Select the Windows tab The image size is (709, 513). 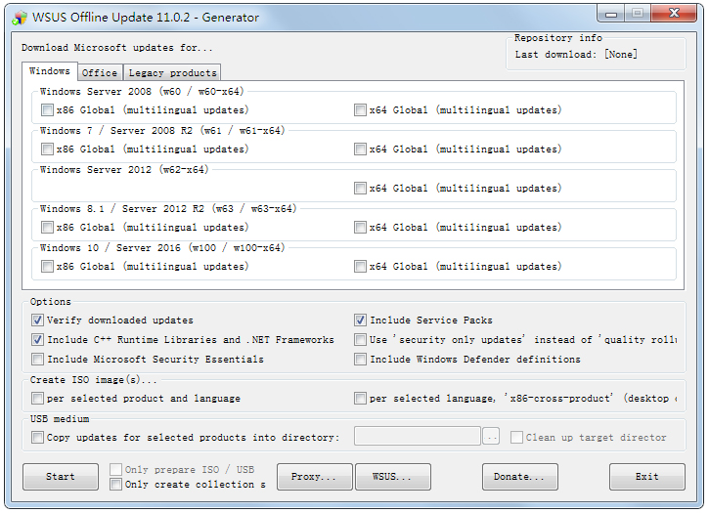tap(49, 71)
